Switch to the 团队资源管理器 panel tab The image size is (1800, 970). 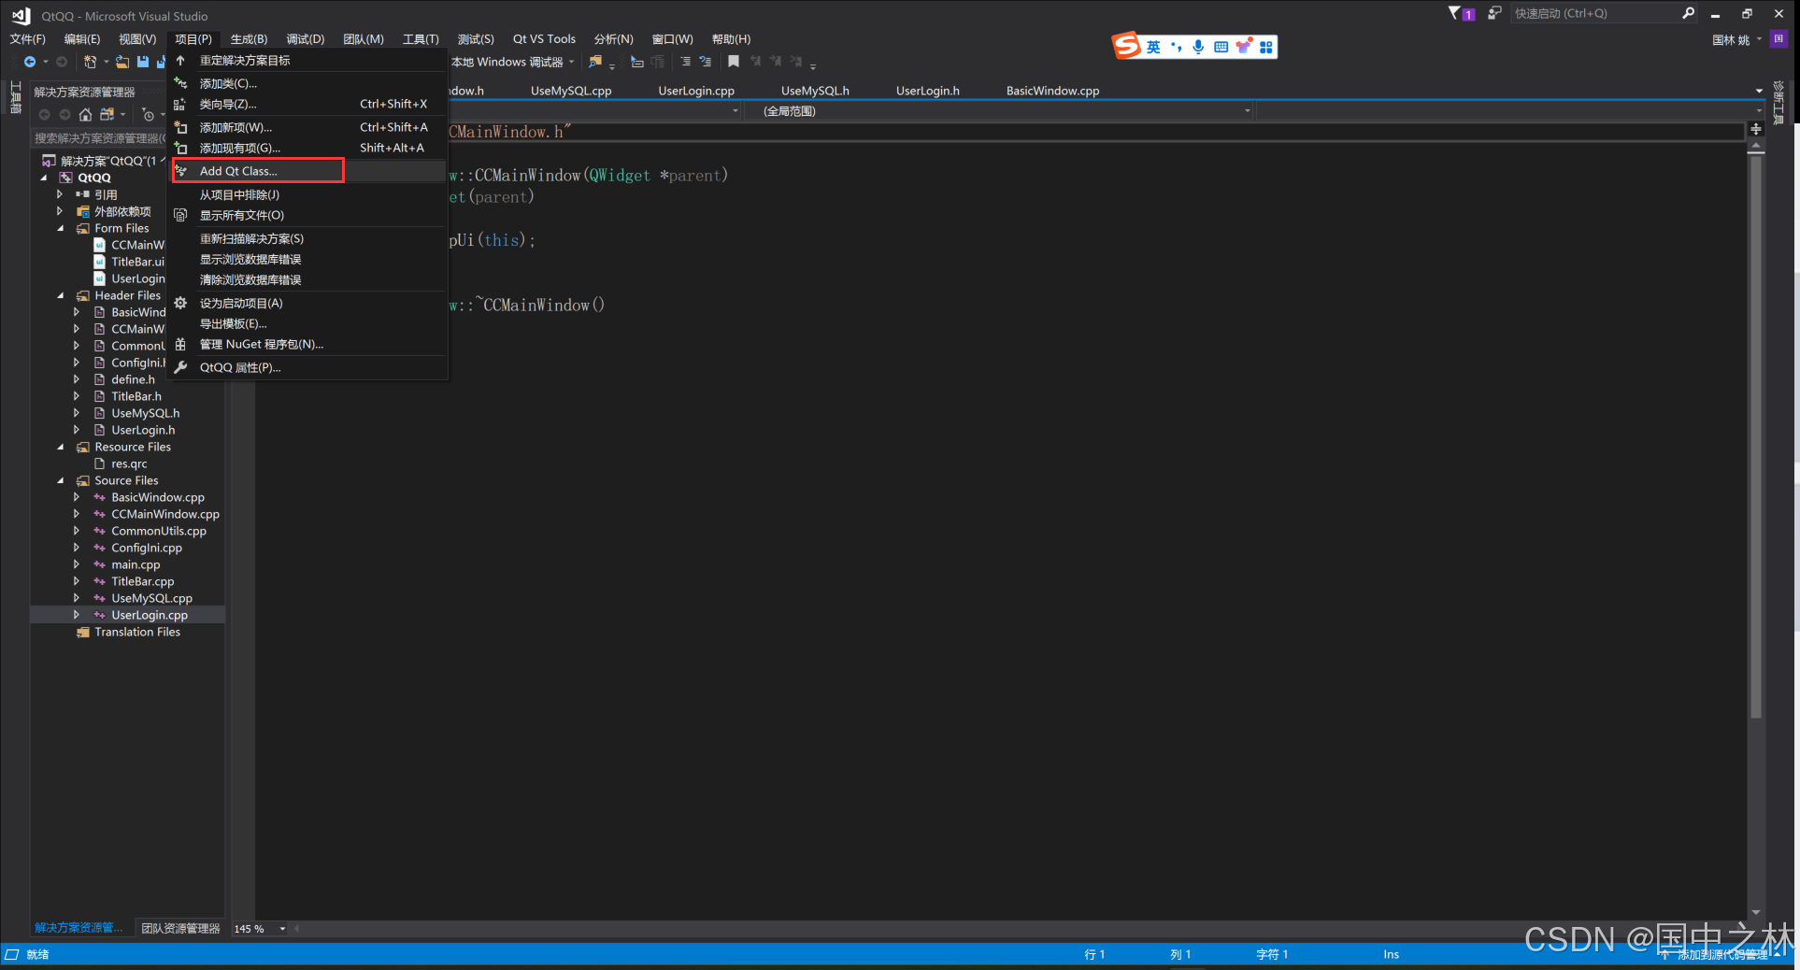(180, 928)
